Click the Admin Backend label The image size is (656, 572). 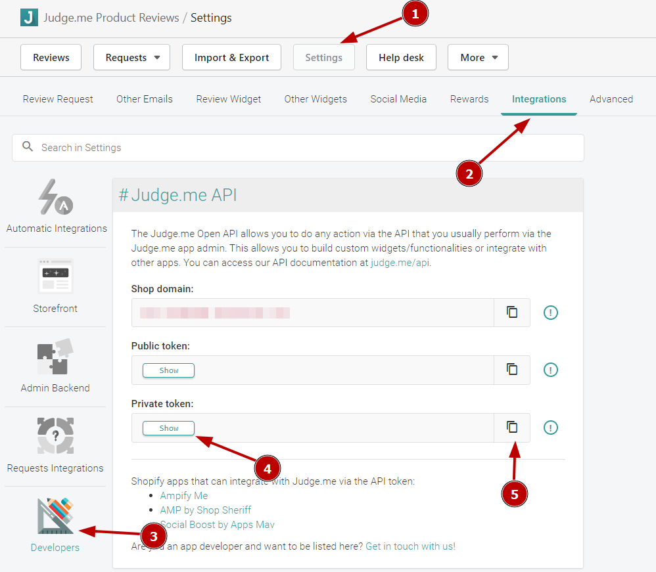coord(55,387)
